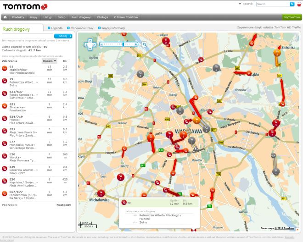Click traffic icon for 631 Strażacka
Screen dimensions: 303x242
coord(5,106)
